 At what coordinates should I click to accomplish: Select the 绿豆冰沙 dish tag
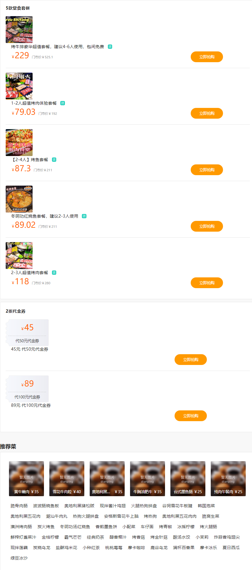coord(19,558)
